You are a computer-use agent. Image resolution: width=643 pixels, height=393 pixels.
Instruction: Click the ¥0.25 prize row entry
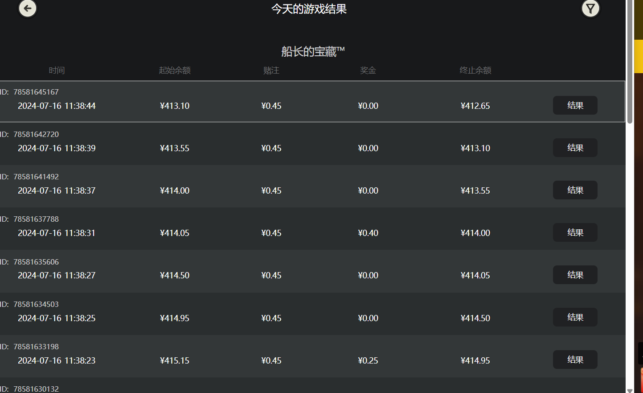(368, 360)
